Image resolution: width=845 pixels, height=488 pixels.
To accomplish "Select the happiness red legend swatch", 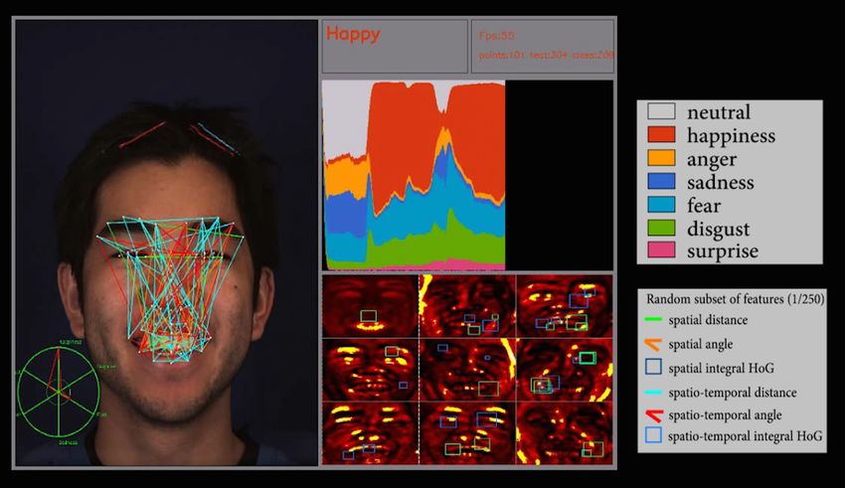I will tap(661, 135).
